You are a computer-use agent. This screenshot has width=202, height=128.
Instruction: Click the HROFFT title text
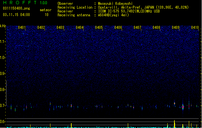click(x=20, y=3)
